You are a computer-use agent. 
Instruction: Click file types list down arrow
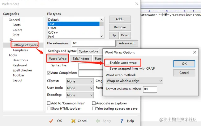point(102,36)
